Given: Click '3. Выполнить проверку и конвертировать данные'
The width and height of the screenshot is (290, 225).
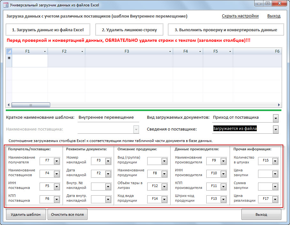Looking at the screenshot, I should (x=226, y=30).
